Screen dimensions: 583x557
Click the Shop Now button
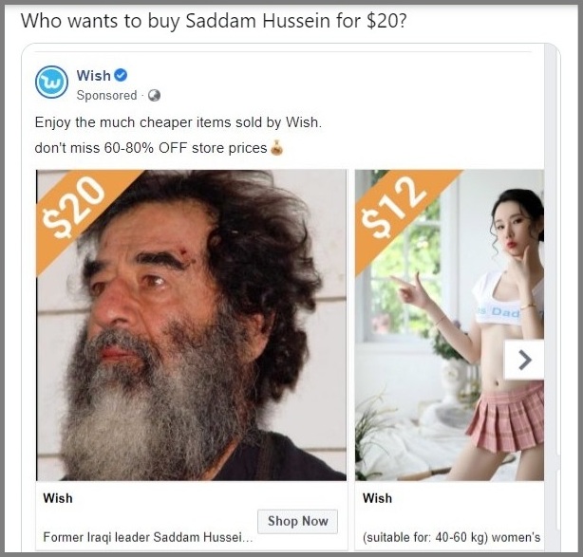tap(298, 521)
